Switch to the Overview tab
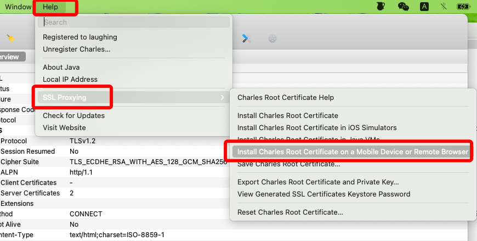477x241 pixels. 12,57
